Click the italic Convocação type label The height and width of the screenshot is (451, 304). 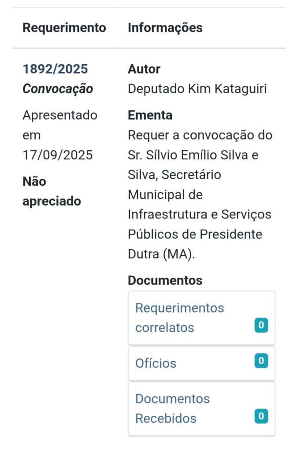58,89
